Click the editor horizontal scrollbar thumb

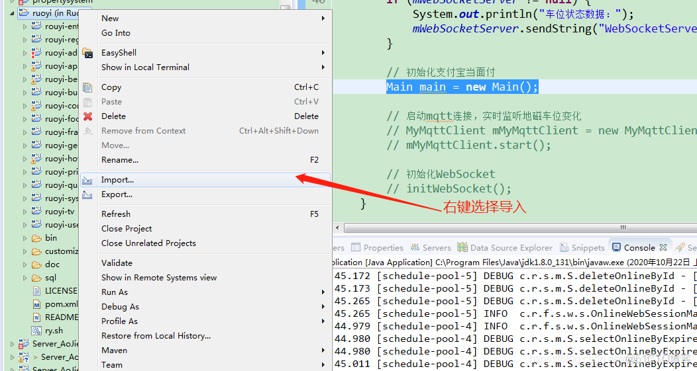point(623,227)
